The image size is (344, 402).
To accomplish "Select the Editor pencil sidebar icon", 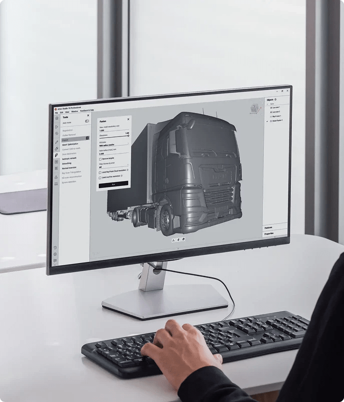I will click(x=57, y=142).
